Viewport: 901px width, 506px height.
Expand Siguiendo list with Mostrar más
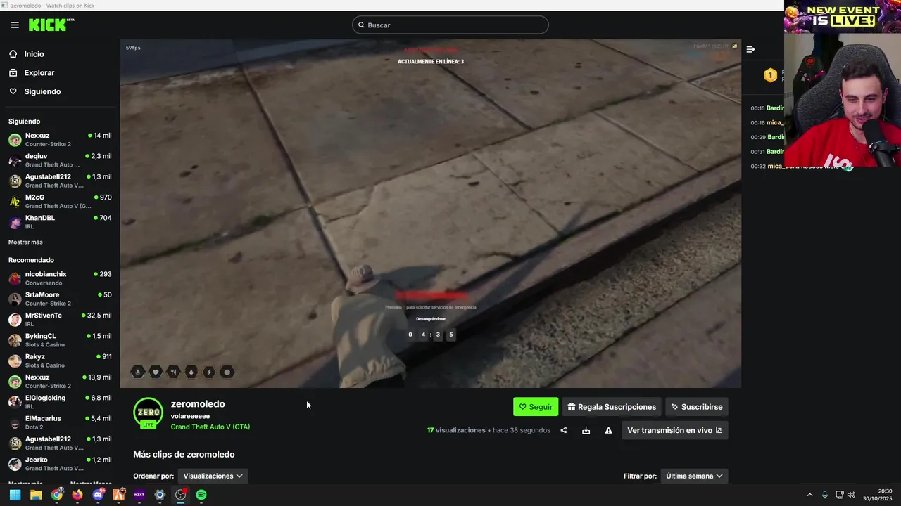pyautogui.click(x=25, y=242)
